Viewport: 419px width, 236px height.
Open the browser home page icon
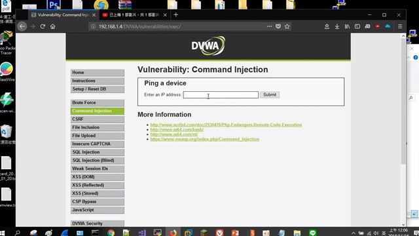coord(53,26)
